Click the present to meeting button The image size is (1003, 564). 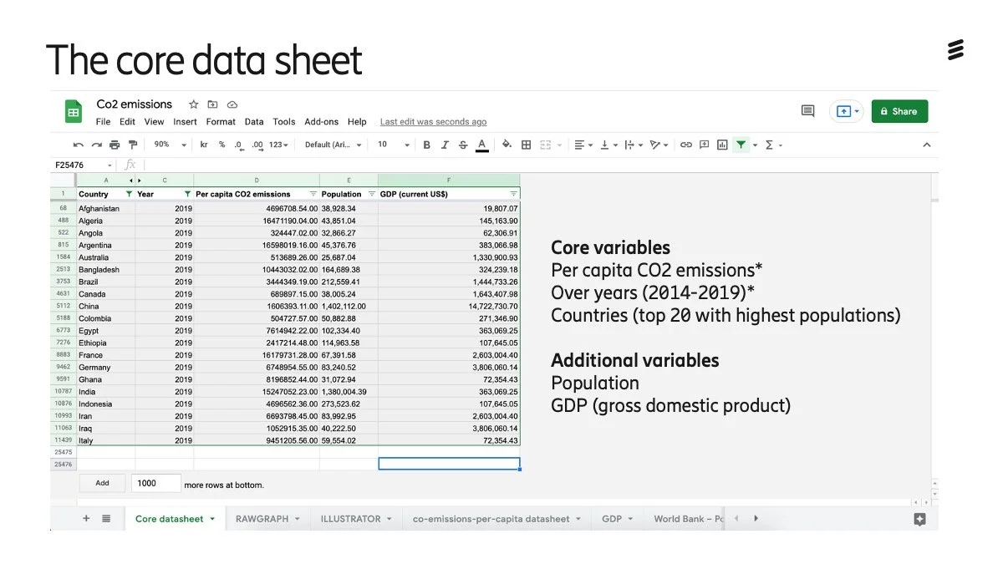[x=846, y=111]
